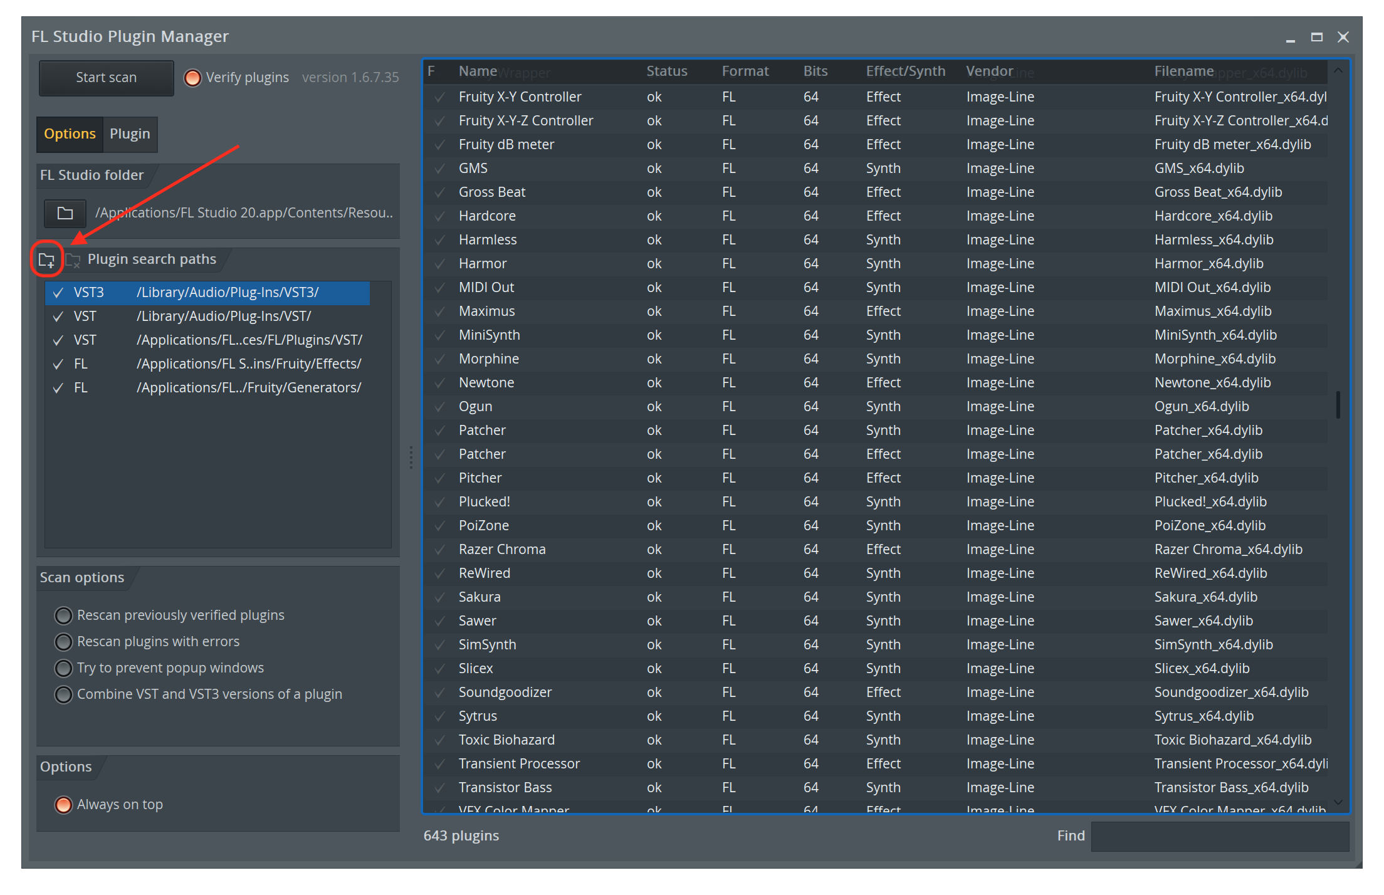Click the Start scan button
The width and height of the screenshot is (1384, 895).
[108, 76]
